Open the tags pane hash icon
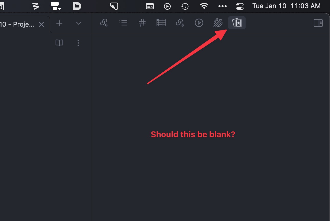Image resolution: width=330 pixels, height=221 pixels. tap(142, 23)
